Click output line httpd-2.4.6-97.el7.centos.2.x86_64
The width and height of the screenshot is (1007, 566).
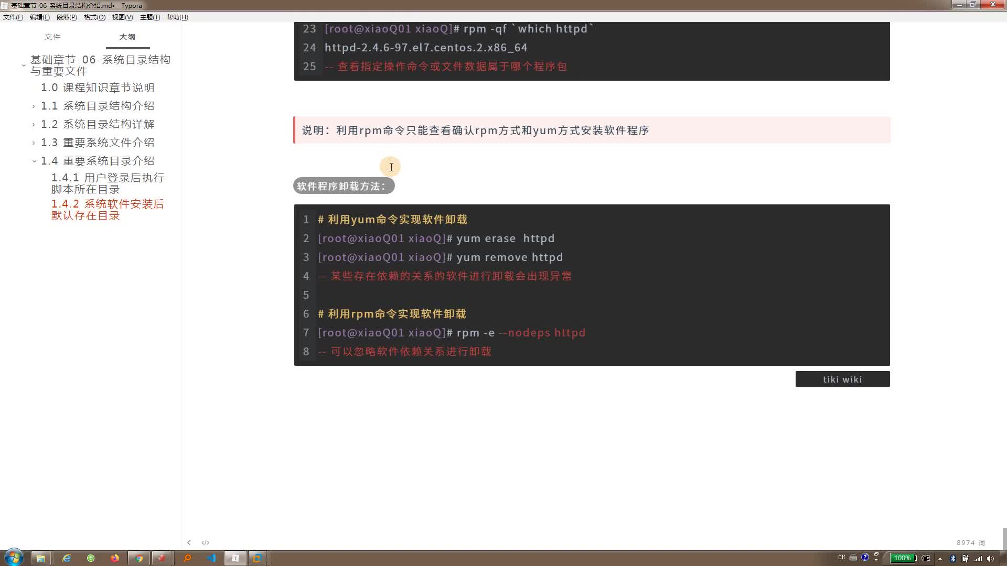click(426, 48)
